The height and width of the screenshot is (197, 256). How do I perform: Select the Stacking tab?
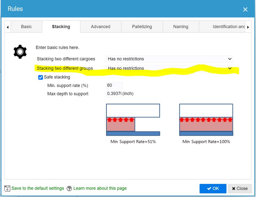pos(61,27)
